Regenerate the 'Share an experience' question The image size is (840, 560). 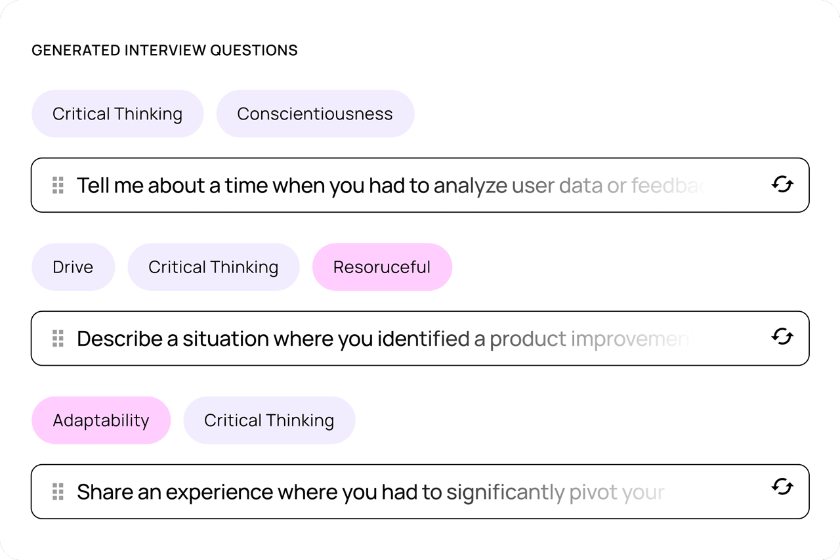coord(782,487)
